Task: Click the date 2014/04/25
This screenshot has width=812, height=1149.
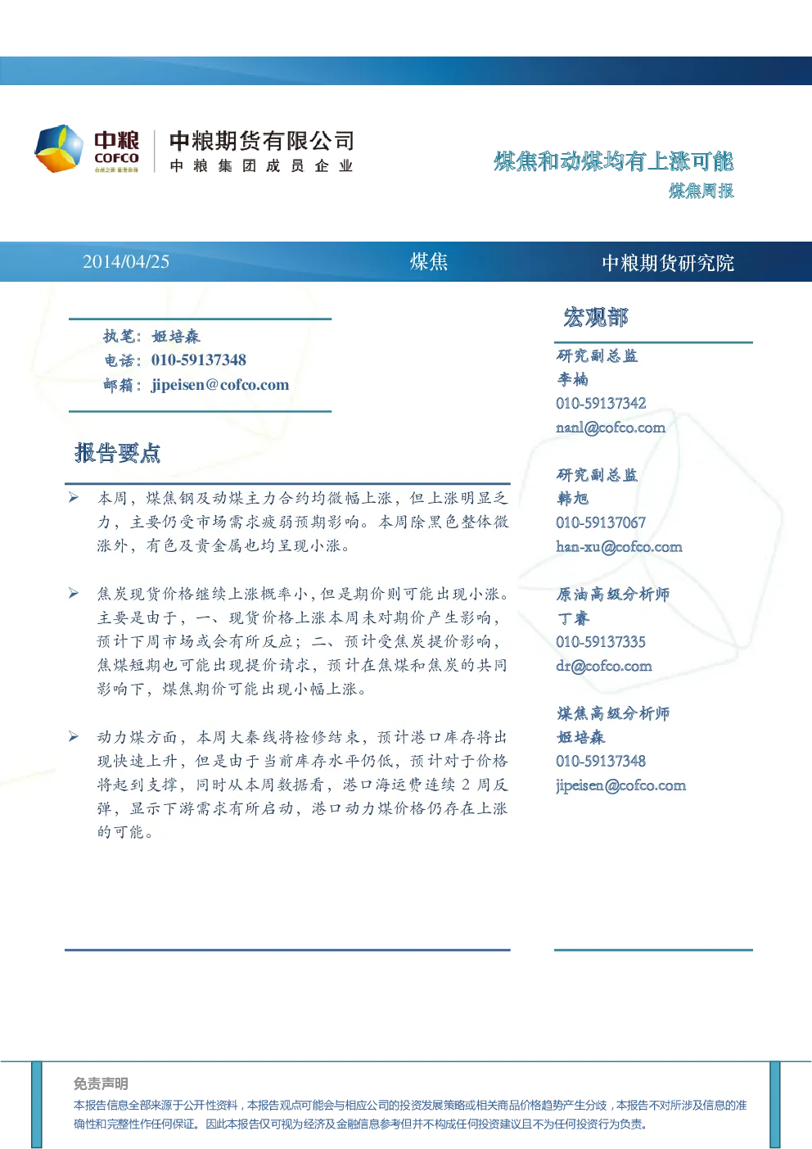Action: tap(126, 262)
